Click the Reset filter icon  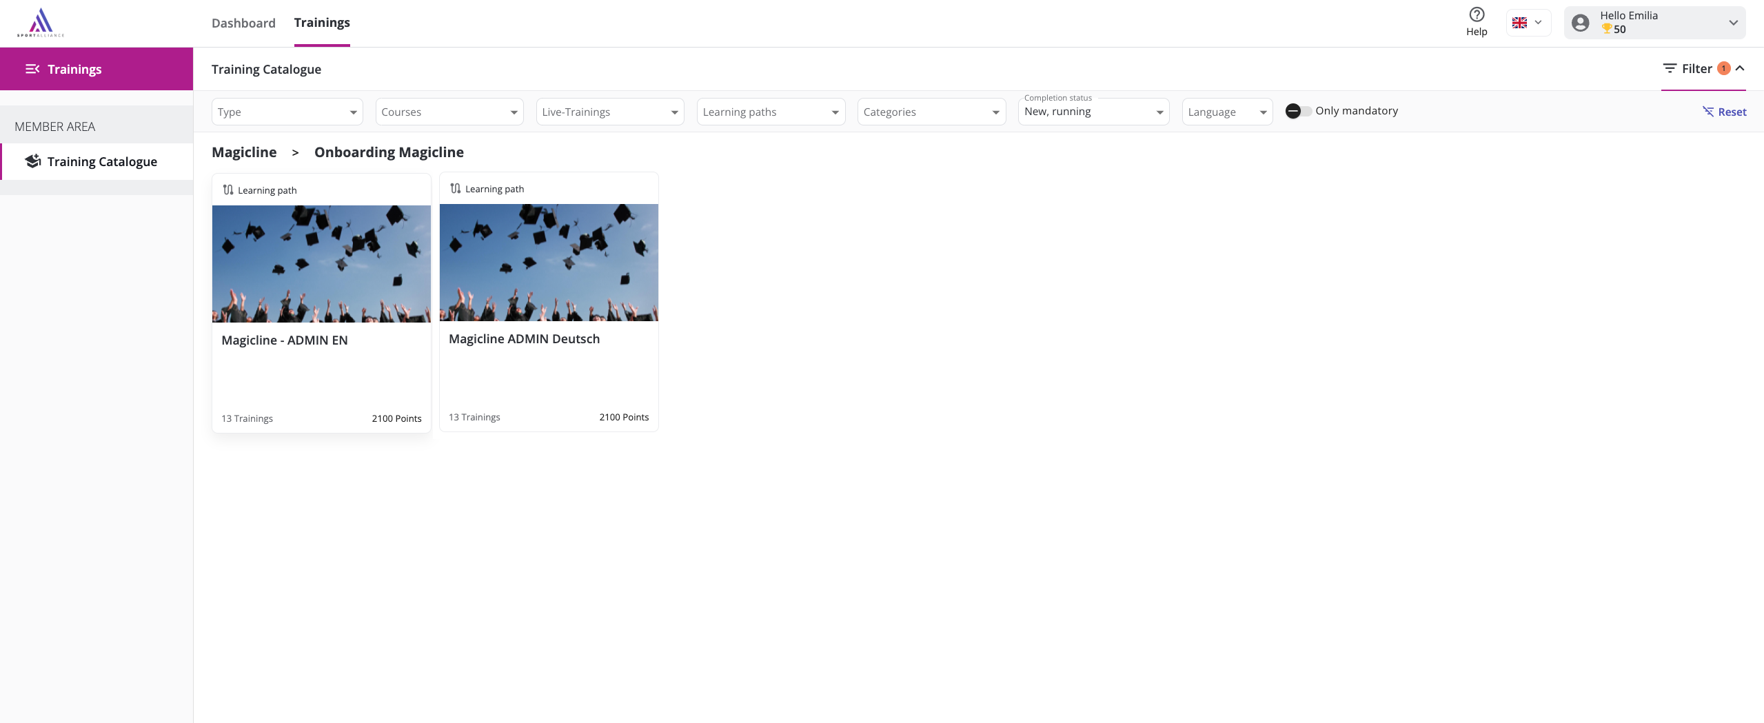1708,112
